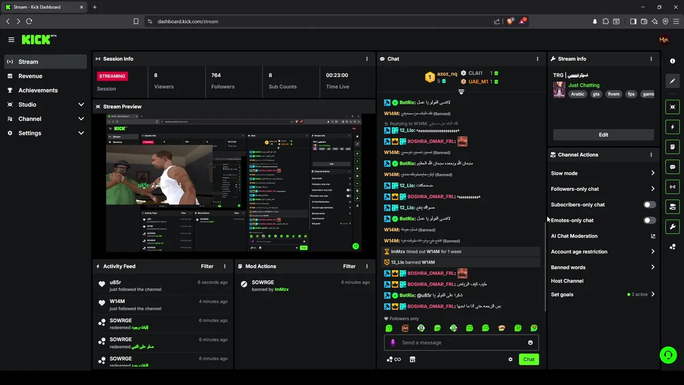The width and height of the screenshot is (684, 385).
Task: Open Account age restriction chevron
Action: (x=652, y=252)
